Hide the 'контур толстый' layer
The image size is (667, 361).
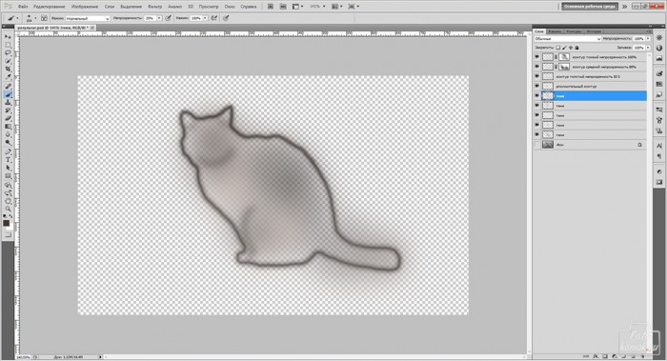click(x=536, y=76)
